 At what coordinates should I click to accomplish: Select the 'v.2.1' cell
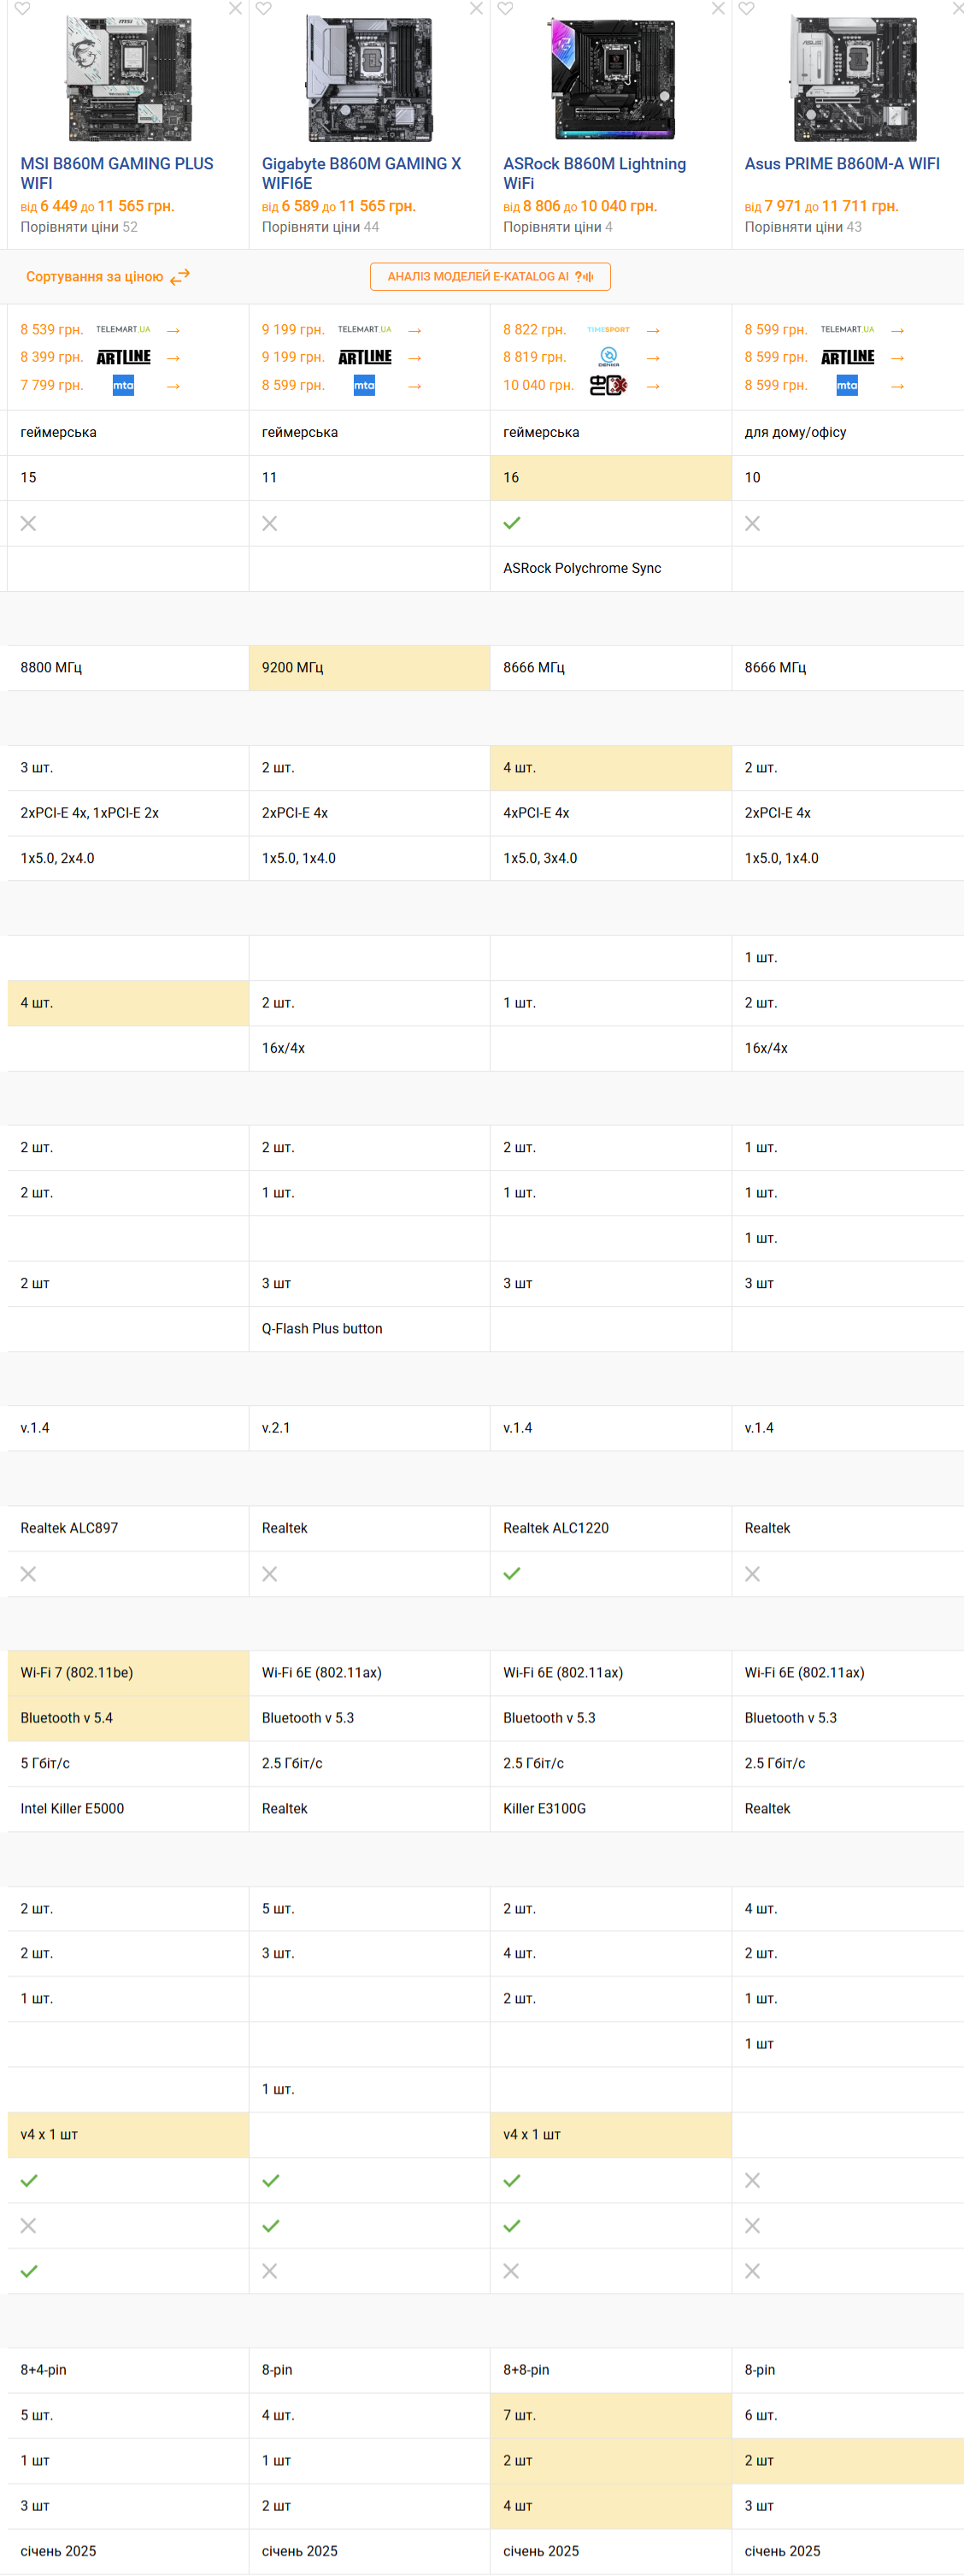tap(369, 1428)
